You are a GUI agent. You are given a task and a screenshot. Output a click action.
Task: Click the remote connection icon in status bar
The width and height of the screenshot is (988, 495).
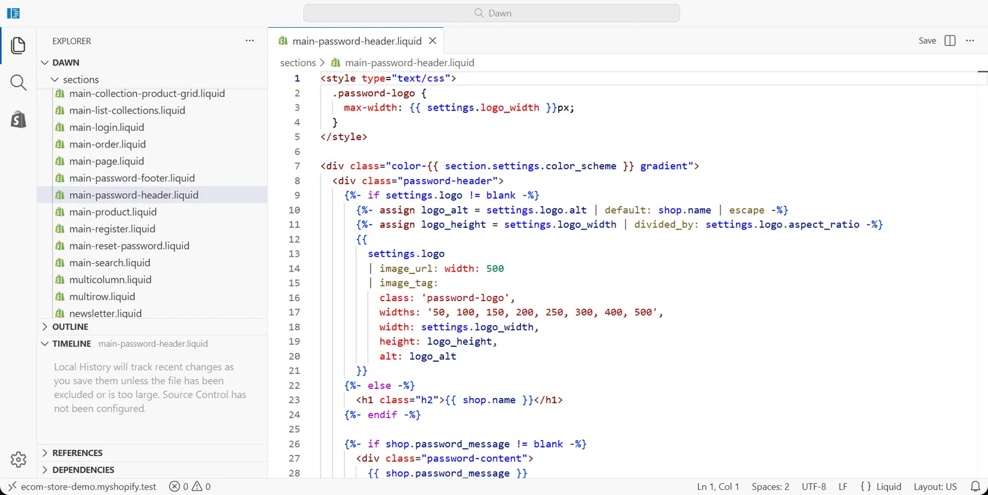tap(12, 486)
